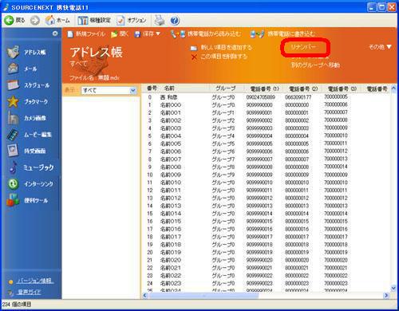Image resolution: width=399 pixels, height=311 pixels.
Task: Click 電話番号 (3) column header
Action: pos(342,89)
